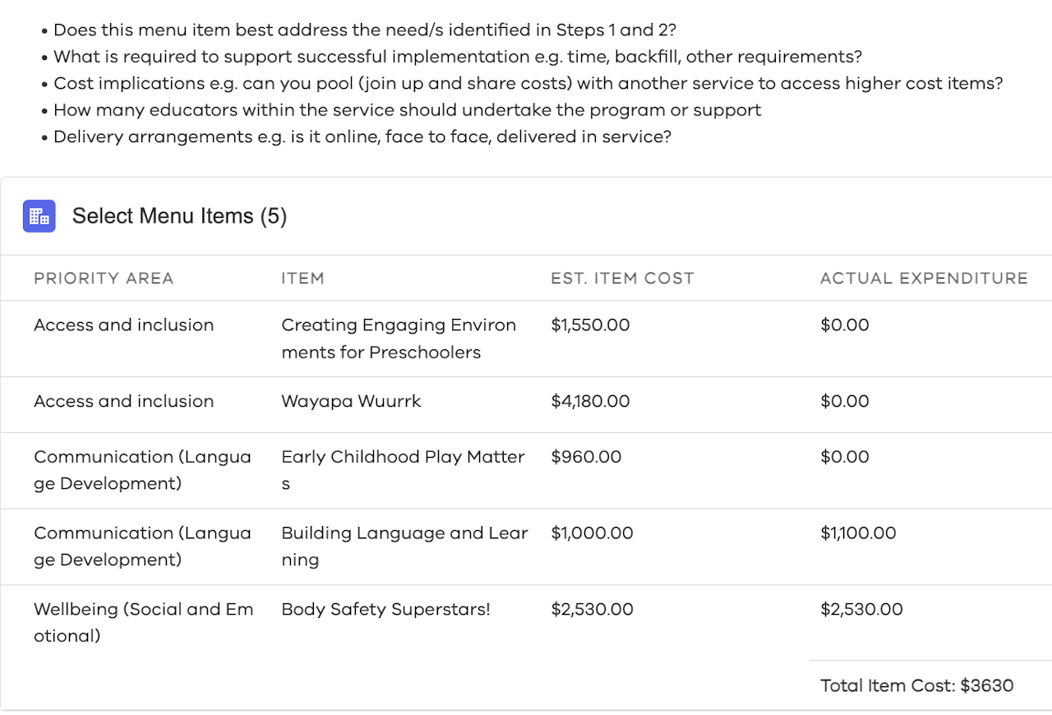1052x715 pixels.
Task: Click the Item column header
Action: coord(302,279)
